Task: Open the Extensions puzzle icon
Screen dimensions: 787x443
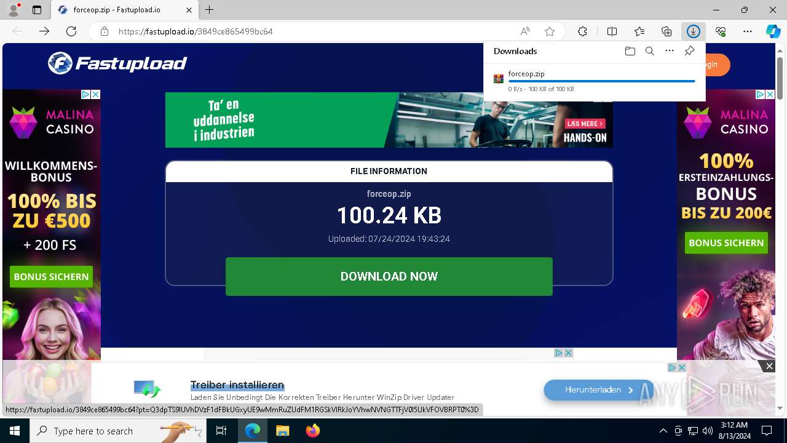Action: [583, 31]
